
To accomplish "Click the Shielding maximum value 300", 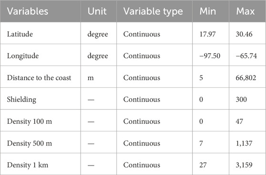I will pyautogui.click(x=241, y=100).
